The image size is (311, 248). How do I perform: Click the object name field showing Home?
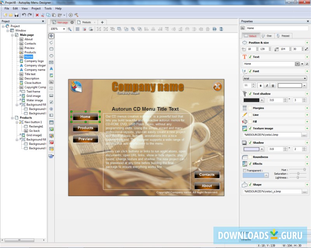pos(277,28)
